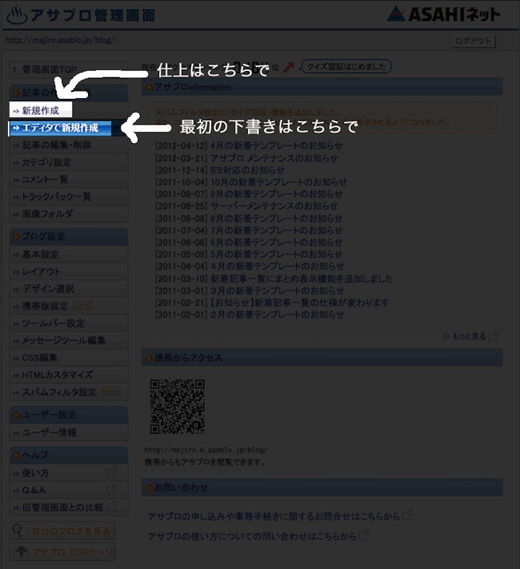Click 管理画面TOP sidebar item
The height and width of the screenshot is (569, 520).
click(x=69, y=69)
